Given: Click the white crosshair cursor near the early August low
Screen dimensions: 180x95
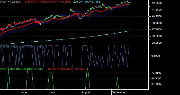Looking at the screenshot, I should (81, 19).
